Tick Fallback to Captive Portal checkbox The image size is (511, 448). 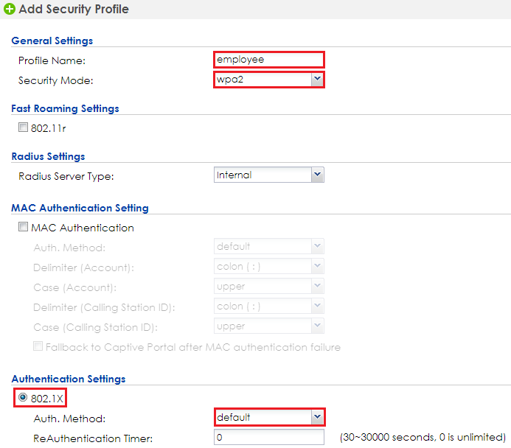[x=38, y=346]
